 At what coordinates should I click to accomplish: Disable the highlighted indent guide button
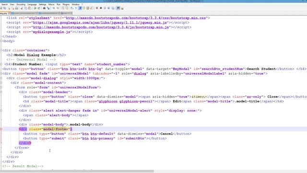80,8
